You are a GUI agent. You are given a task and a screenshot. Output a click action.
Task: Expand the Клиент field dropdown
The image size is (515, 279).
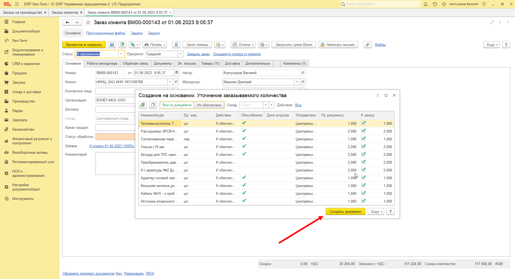coord(170,82)
